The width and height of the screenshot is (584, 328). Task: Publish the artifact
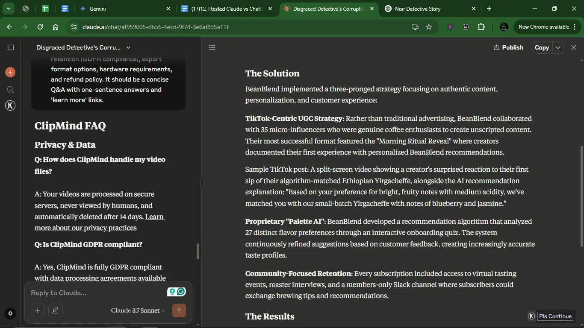(508, 47)
